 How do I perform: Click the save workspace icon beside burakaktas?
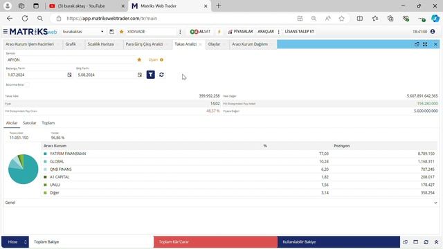[x=112, y=32]
